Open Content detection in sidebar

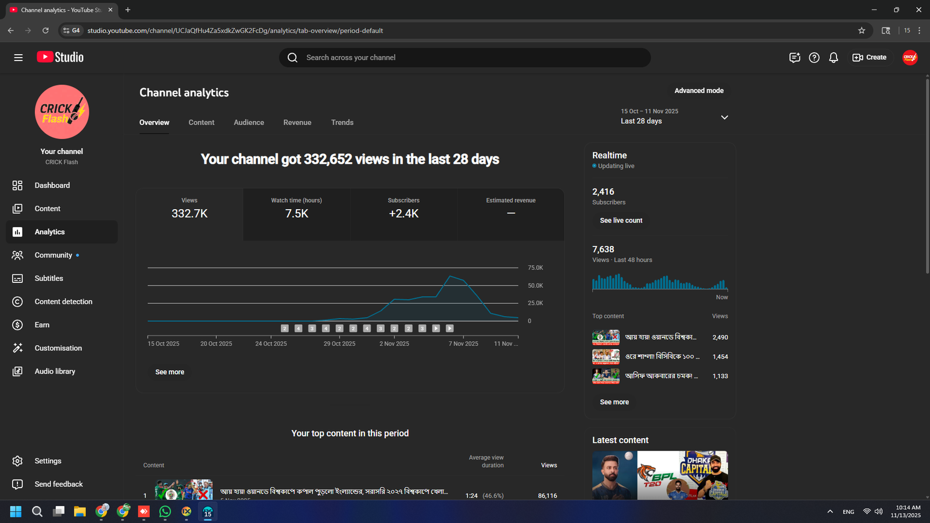(x=63, y=302)
